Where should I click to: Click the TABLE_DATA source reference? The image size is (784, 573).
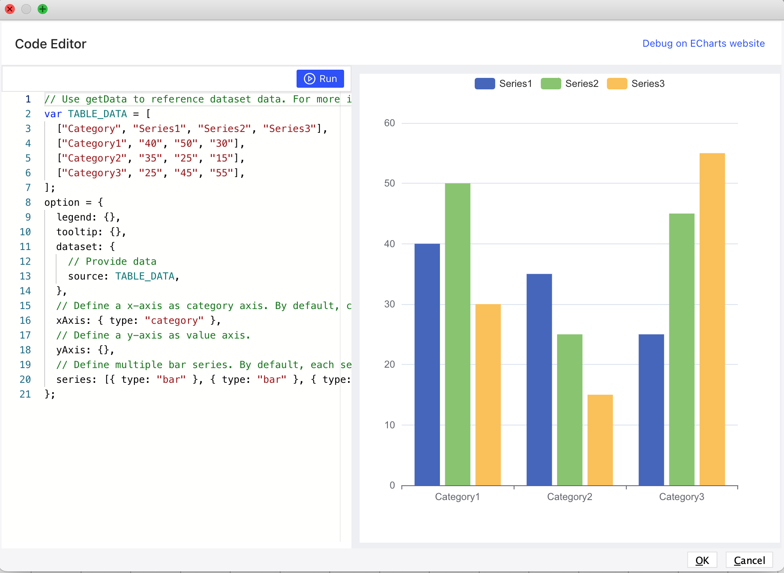(x=145, y=276)
